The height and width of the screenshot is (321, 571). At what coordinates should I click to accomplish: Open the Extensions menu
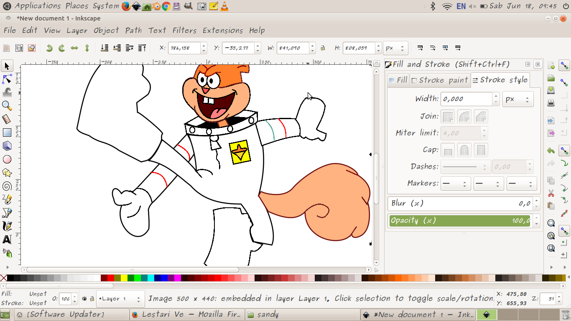(x=223, y=31)
